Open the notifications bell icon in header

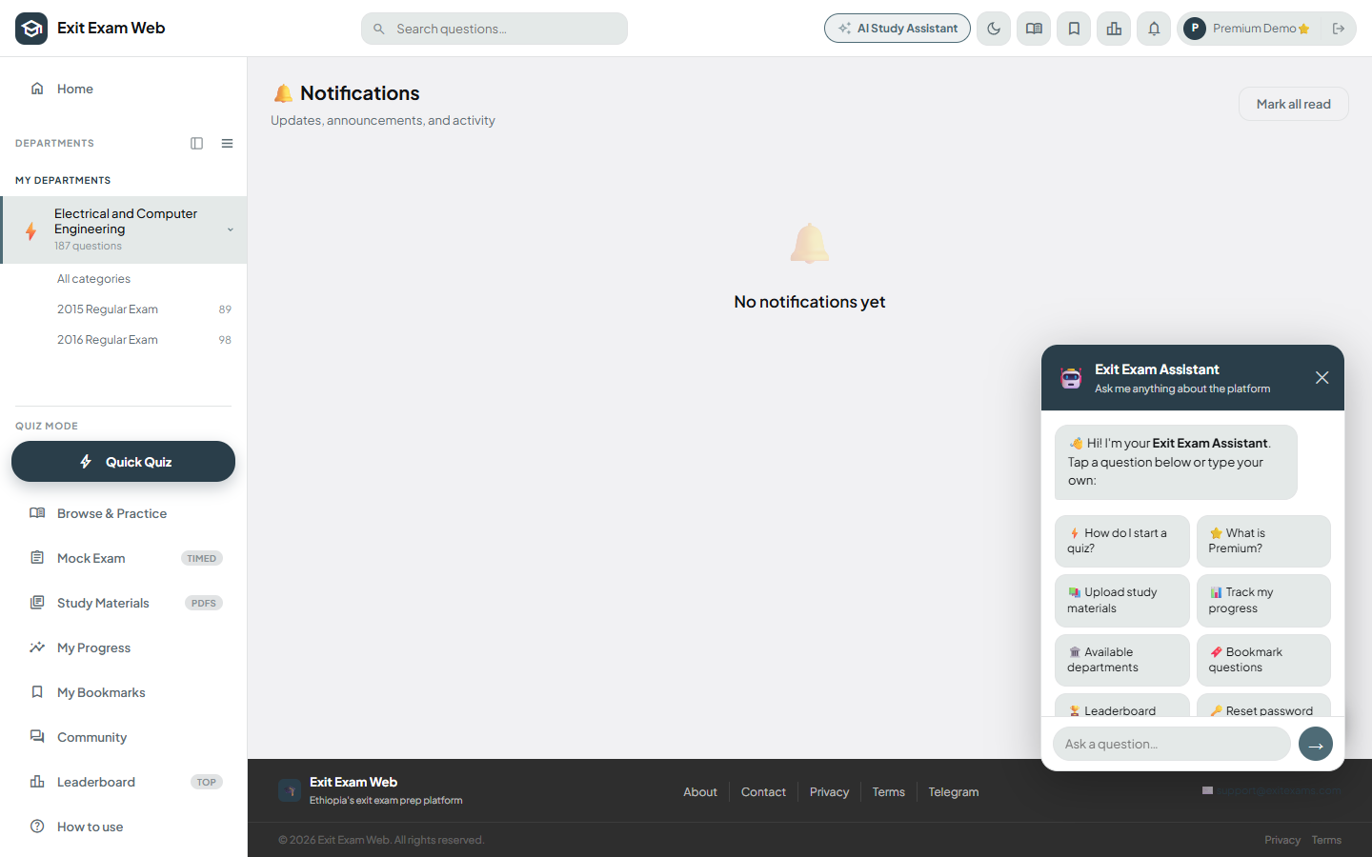[1154, 29]
